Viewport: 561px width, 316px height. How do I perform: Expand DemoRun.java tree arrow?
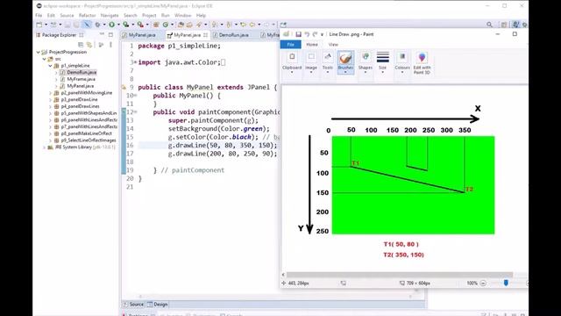(56, 72)
